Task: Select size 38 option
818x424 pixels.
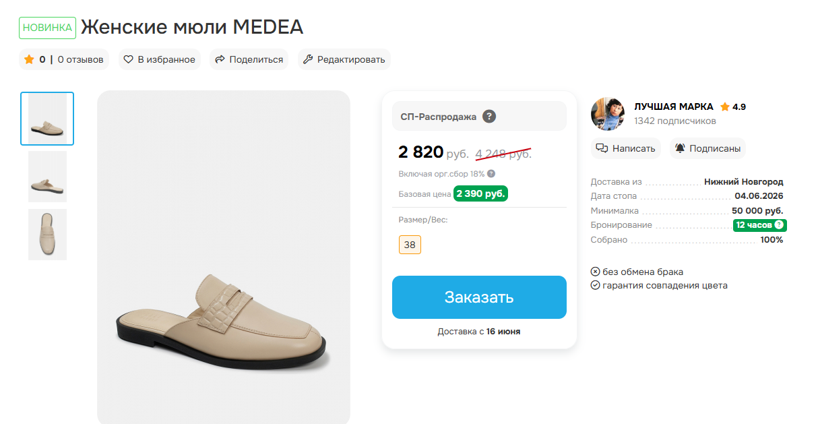Action: 410,245
